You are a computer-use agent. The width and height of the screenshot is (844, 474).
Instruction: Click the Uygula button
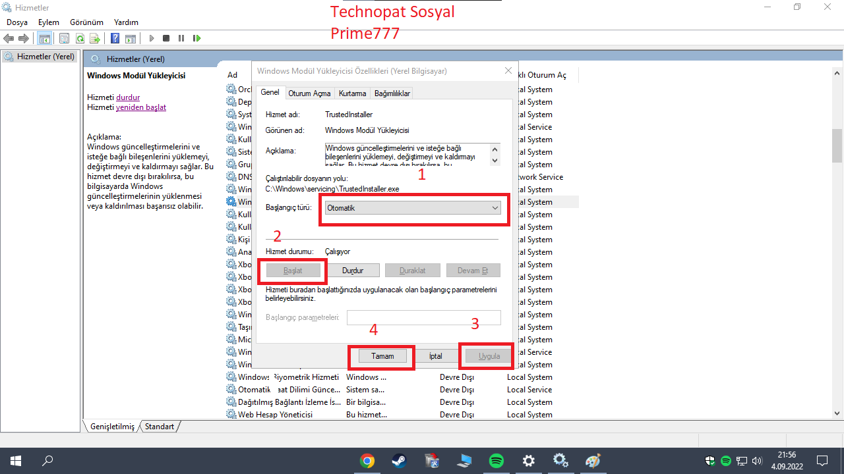(489, 356)
